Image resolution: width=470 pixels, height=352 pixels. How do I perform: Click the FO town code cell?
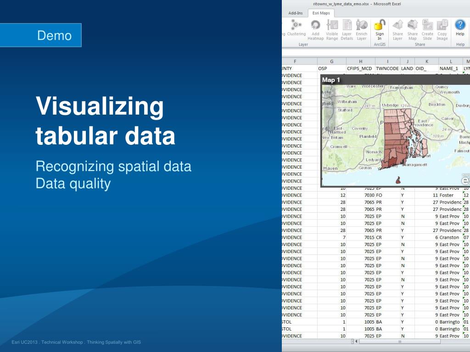(387, 195)
